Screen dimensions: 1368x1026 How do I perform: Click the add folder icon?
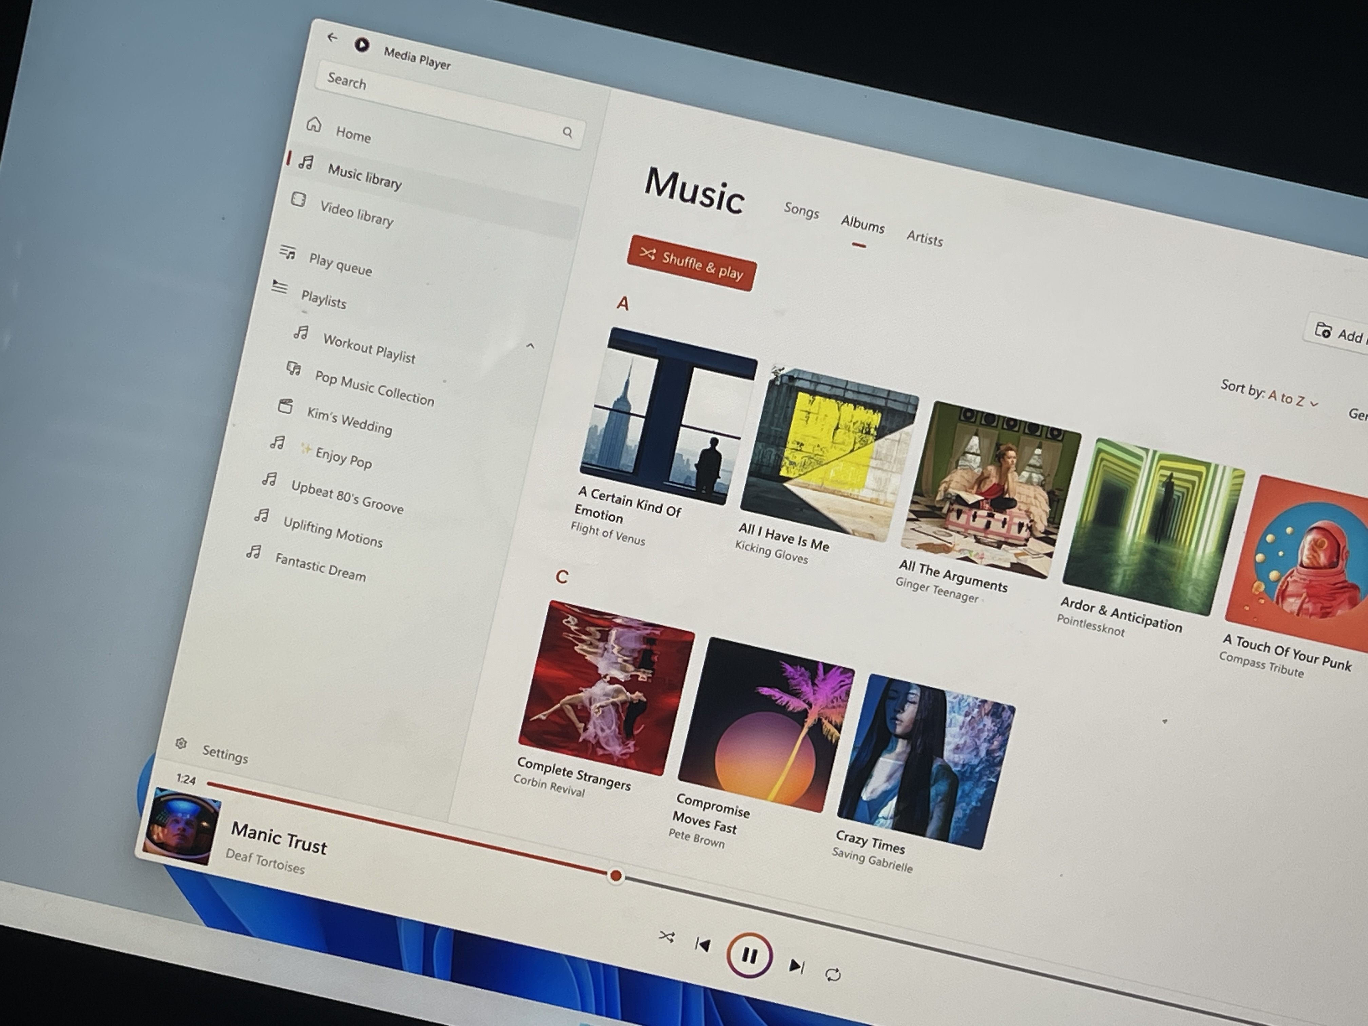click(1323, 330)
